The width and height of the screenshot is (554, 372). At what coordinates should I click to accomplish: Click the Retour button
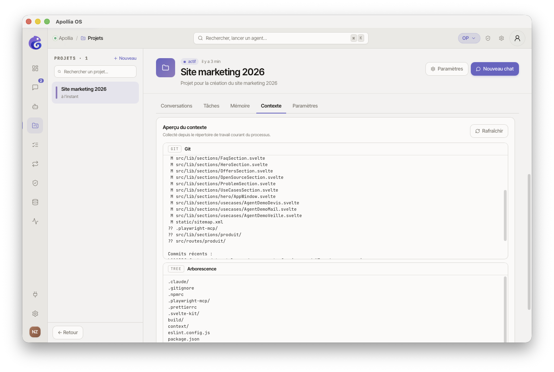pyautogui.click(x=68, y=333)
